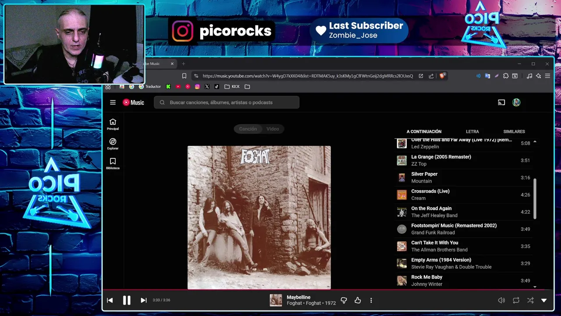Screen dimensions: 561x316
Task: Dislike the song Maybelline
Action: (344, 300)
